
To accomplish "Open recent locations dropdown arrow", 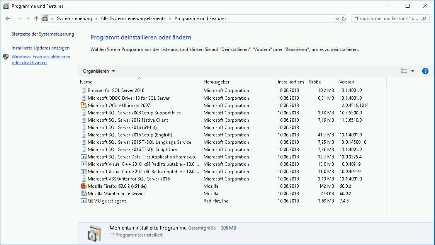I will point(28,19).
